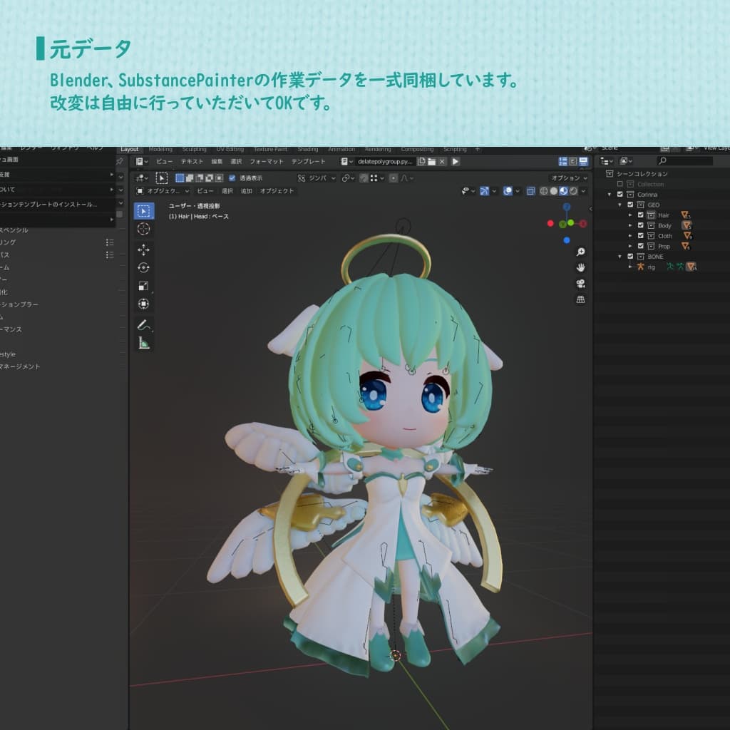The image size is (730, 730).
Task: Toggle X-ray mode in the viewport header
Action: point(530,190)
